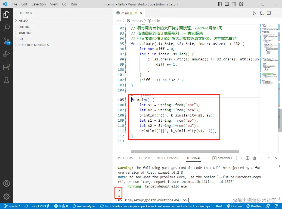Click the Run file play button
This screenshot has width=282, height=209.
coord(254,13)
